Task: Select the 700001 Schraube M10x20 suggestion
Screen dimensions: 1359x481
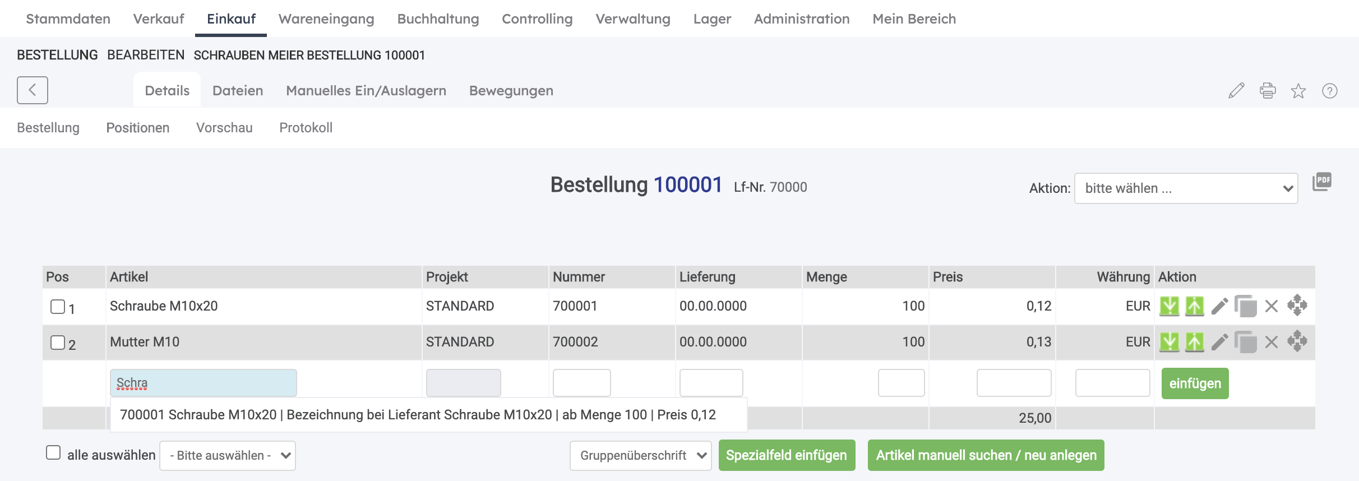Action: click(418, 415)
